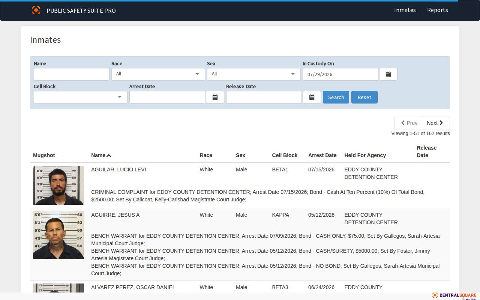
Task: Select name ALVAREZ PEREZ, OSCAR DANIEL
Action: (133, 287)
